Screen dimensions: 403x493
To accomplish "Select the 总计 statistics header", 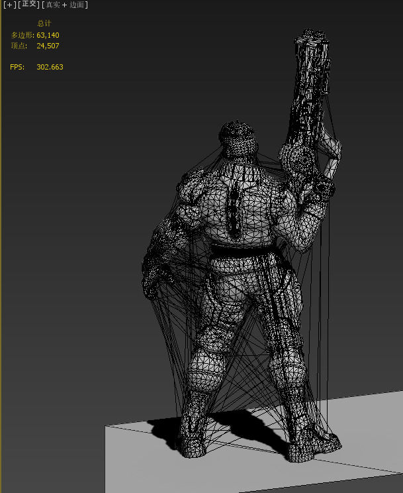I will (x=44, y=23).
